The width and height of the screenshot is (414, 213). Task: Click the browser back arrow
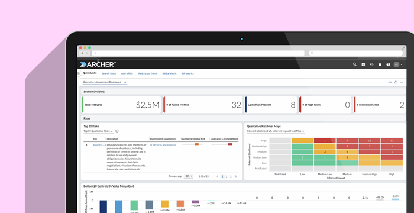tap(82, 53)
